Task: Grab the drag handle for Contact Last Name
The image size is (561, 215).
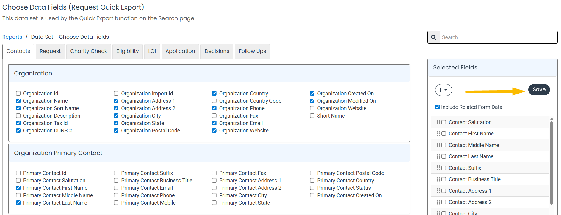Action: (x=438, y=156)
